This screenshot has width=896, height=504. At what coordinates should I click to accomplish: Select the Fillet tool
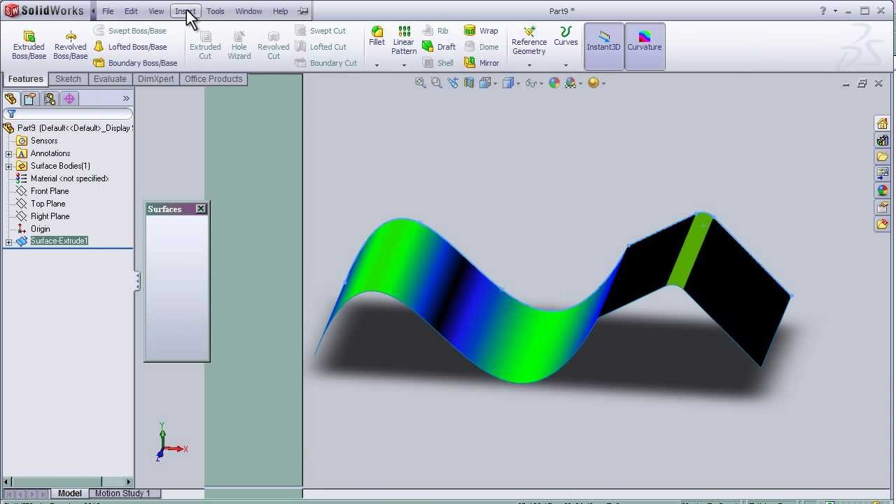point(377,36)
